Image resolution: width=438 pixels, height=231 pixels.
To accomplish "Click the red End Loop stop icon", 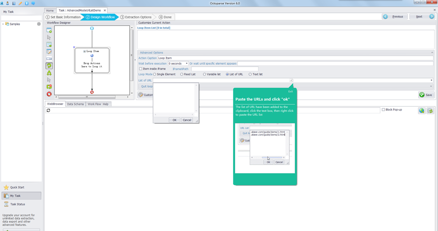I will click(x=49, y=94).
